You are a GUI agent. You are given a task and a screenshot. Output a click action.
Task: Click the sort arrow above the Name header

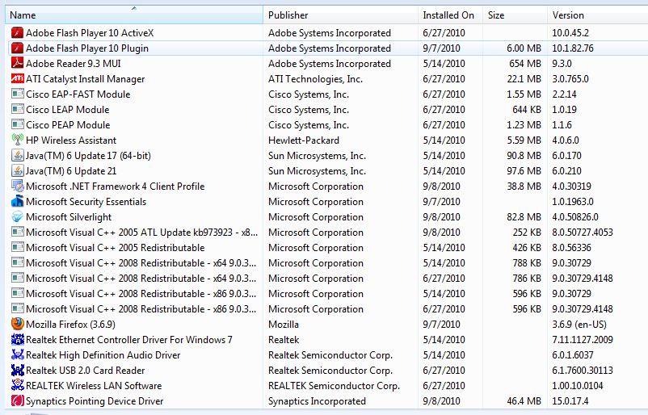pyautogui.click(x=134, y=8)
